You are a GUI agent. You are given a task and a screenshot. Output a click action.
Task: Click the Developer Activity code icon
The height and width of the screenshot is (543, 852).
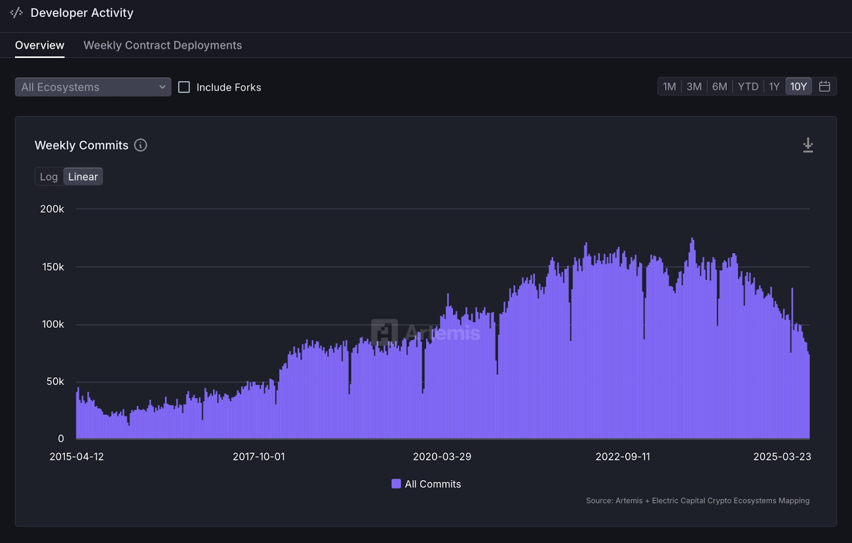(17, 13)
